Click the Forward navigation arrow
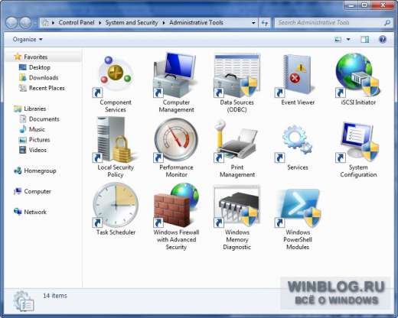 pyautogui.click(x=25, y=23)
